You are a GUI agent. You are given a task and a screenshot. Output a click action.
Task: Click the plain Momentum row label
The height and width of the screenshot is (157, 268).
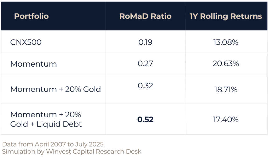pos(33,64)
